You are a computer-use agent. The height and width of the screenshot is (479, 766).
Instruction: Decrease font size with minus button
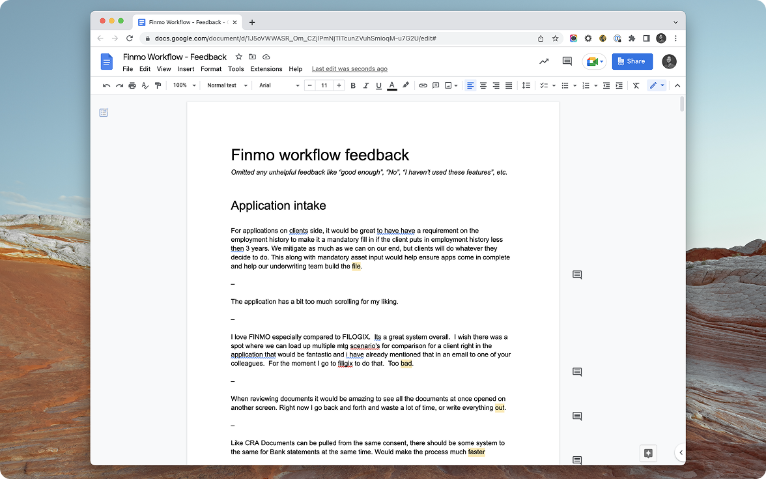click(x=310, y=85)
